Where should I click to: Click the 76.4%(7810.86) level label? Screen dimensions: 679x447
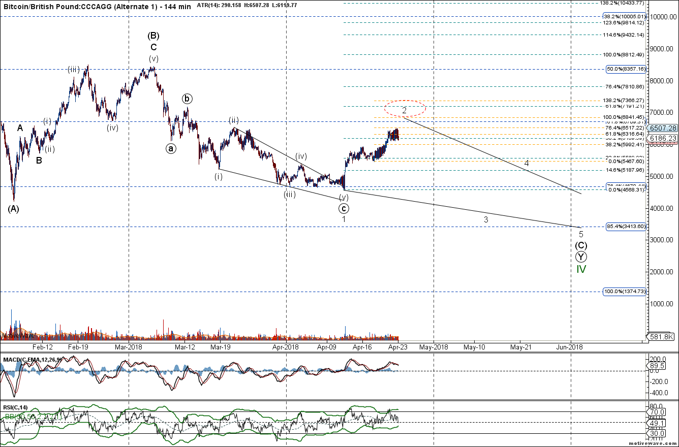(x=625, y=87)
